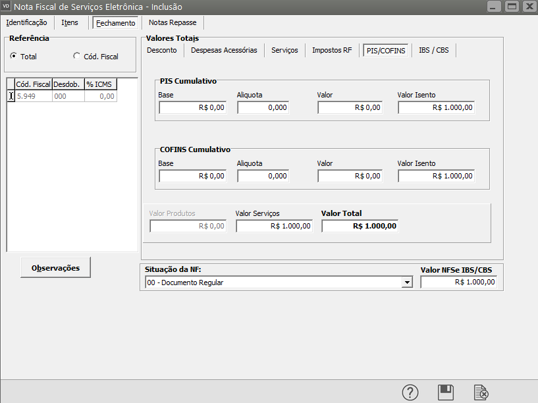The height and width of the screenshot is (403, 538).
Task: Click the cancel document icon
Action: point(481,392)
